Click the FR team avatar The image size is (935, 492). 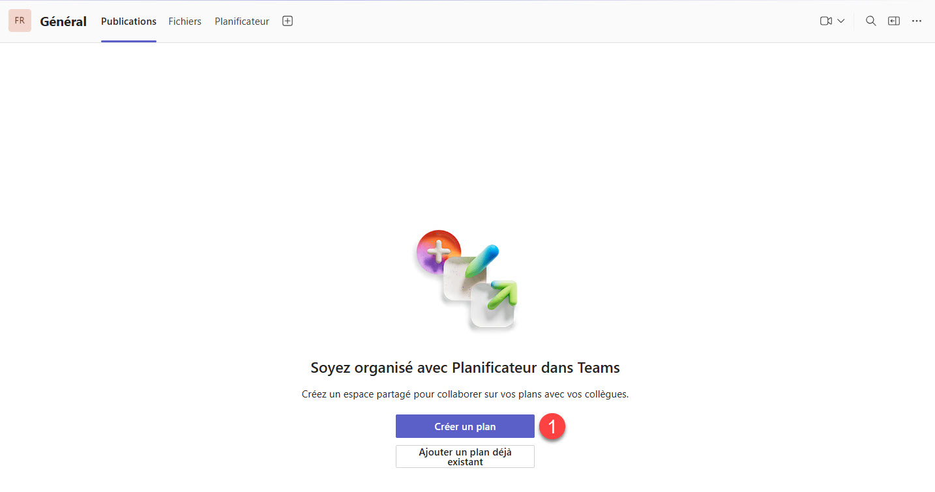pyautogui.click(x=20, y=21)
